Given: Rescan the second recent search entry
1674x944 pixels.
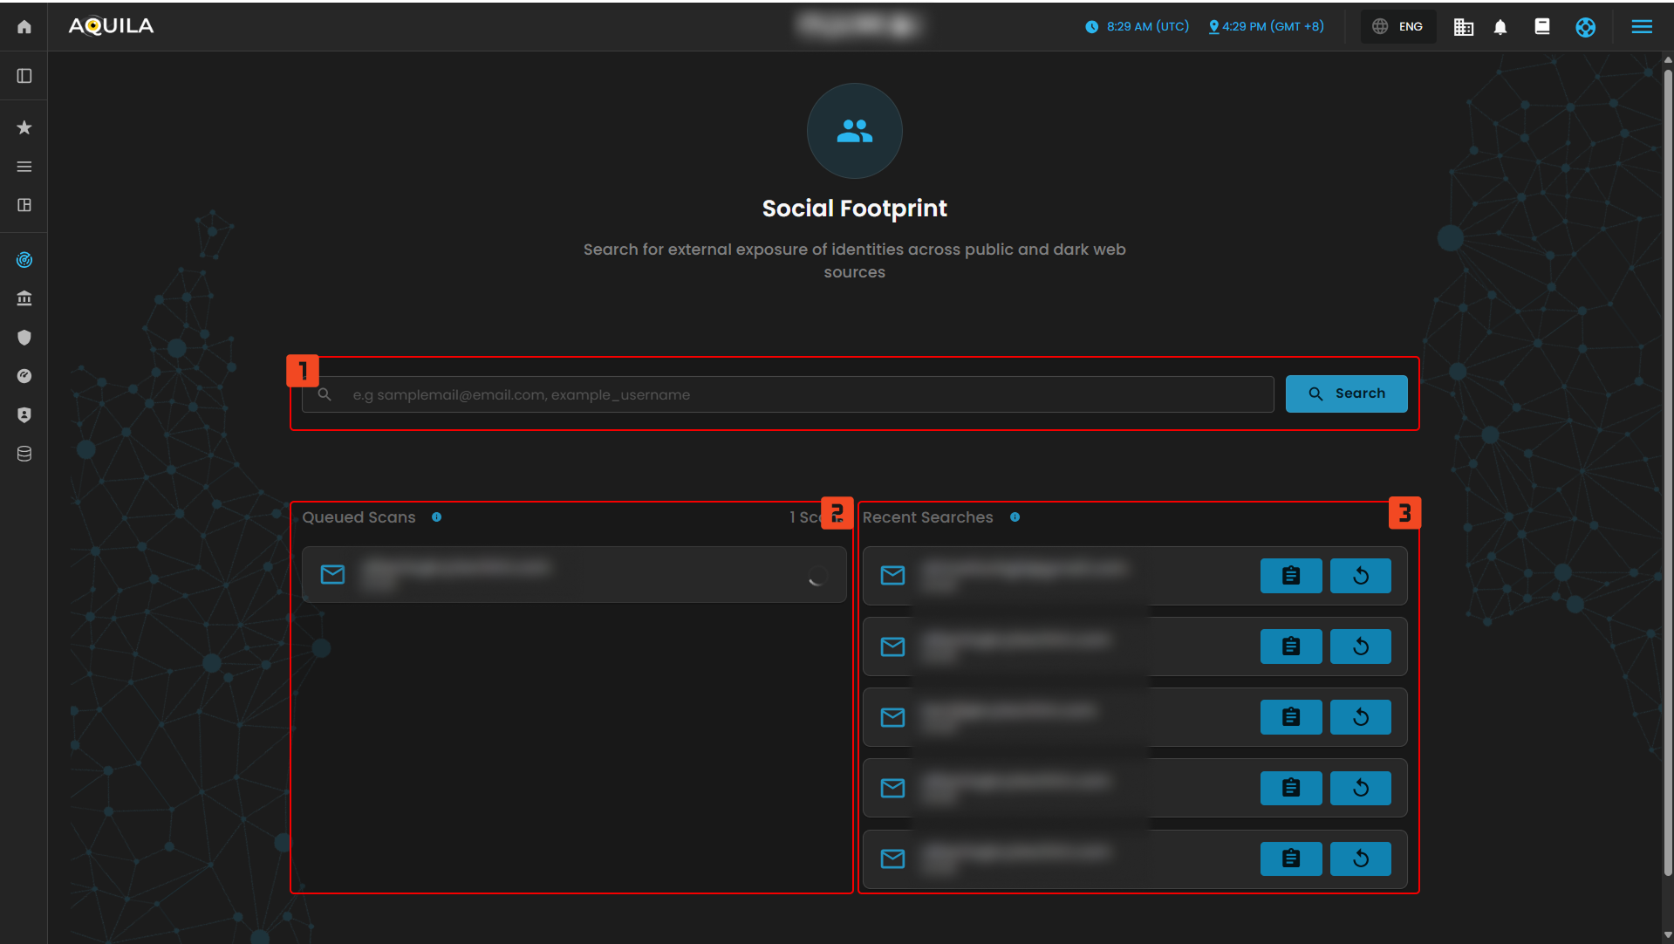Looking at the screenshot, I should tap(1360, 646).
